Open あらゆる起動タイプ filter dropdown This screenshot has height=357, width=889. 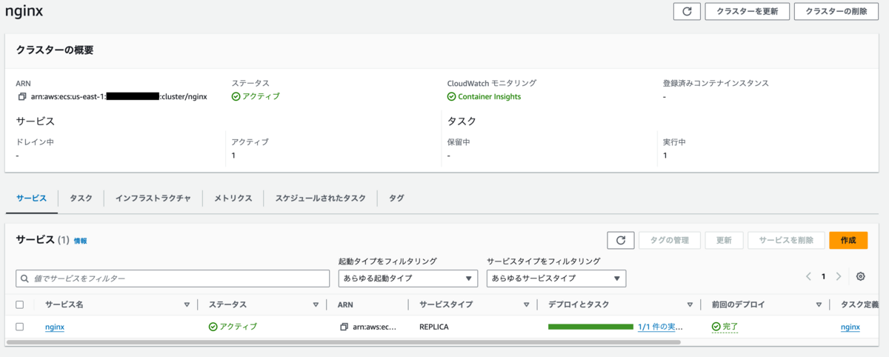click(x=408, y=278)
